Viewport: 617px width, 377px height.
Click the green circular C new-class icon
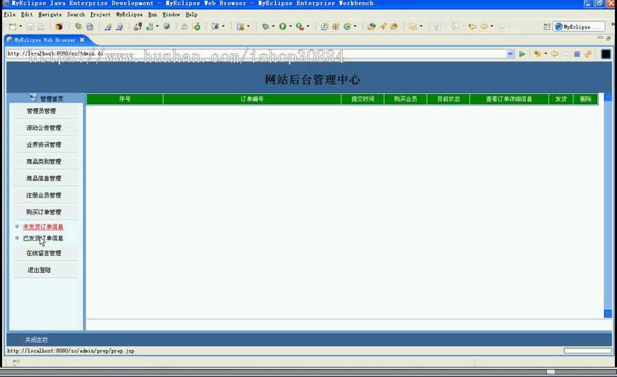[x=347, y=26]
